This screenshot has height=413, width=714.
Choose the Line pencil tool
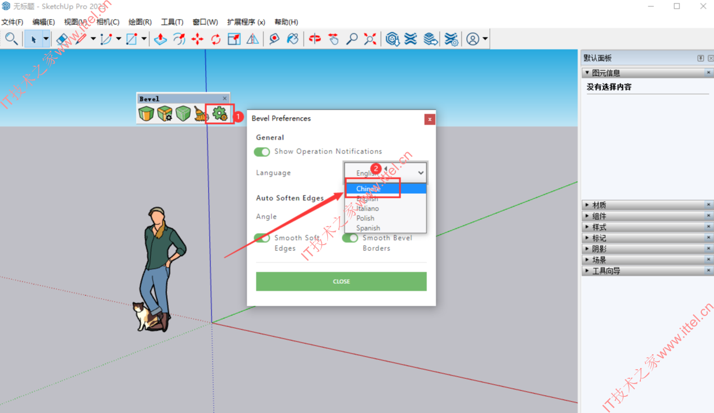(81, 39)
